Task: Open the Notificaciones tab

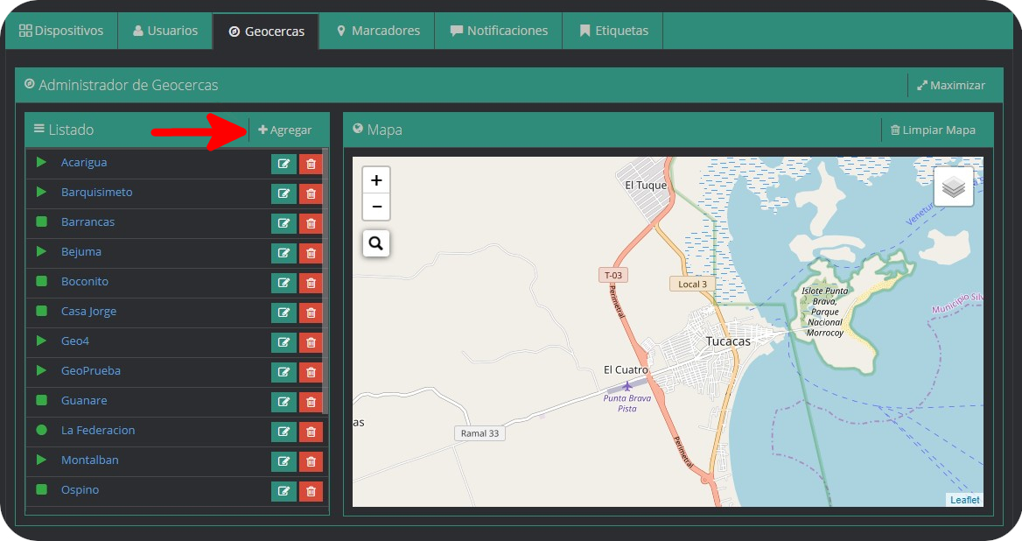Action: (499, 31)
